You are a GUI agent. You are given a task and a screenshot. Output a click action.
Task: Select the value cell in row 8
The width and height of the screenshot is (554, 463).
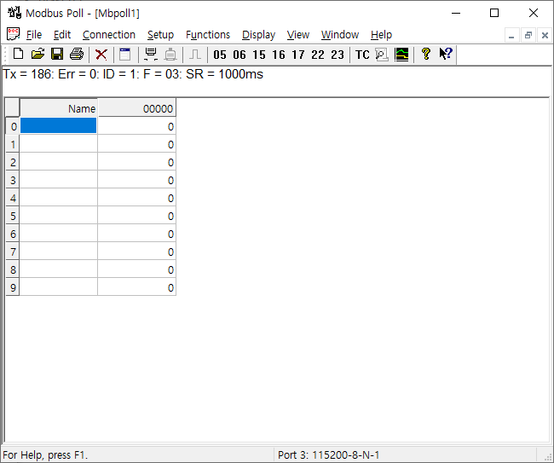tap(136, 269)
